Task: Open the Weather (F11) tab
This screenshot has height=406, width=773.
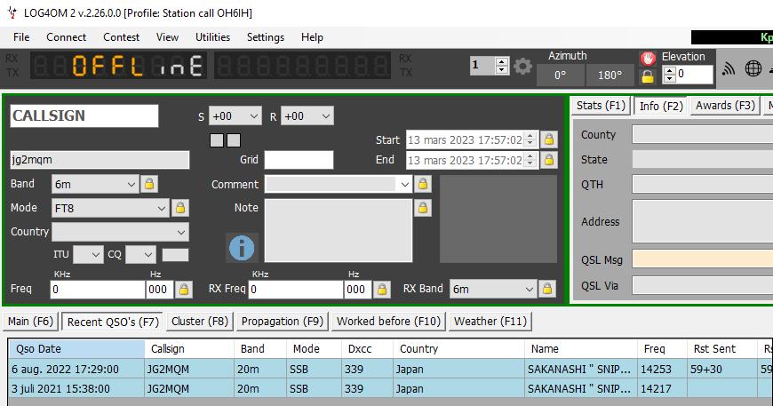Action: [x=490, y=322]
